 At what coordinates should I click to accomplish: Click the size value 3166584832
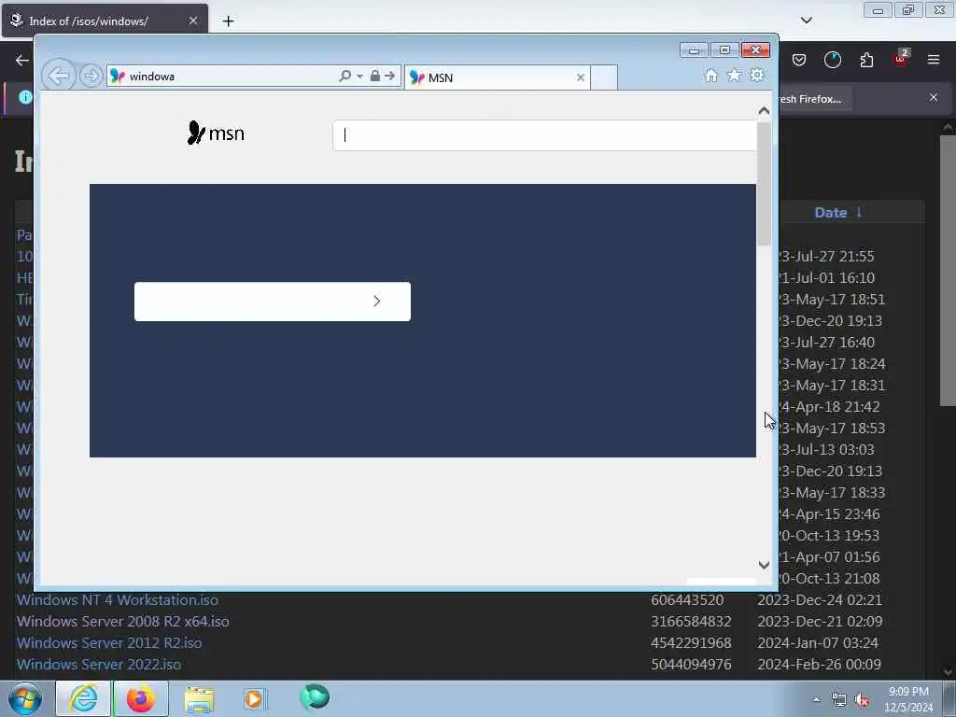tap(691, 621)
